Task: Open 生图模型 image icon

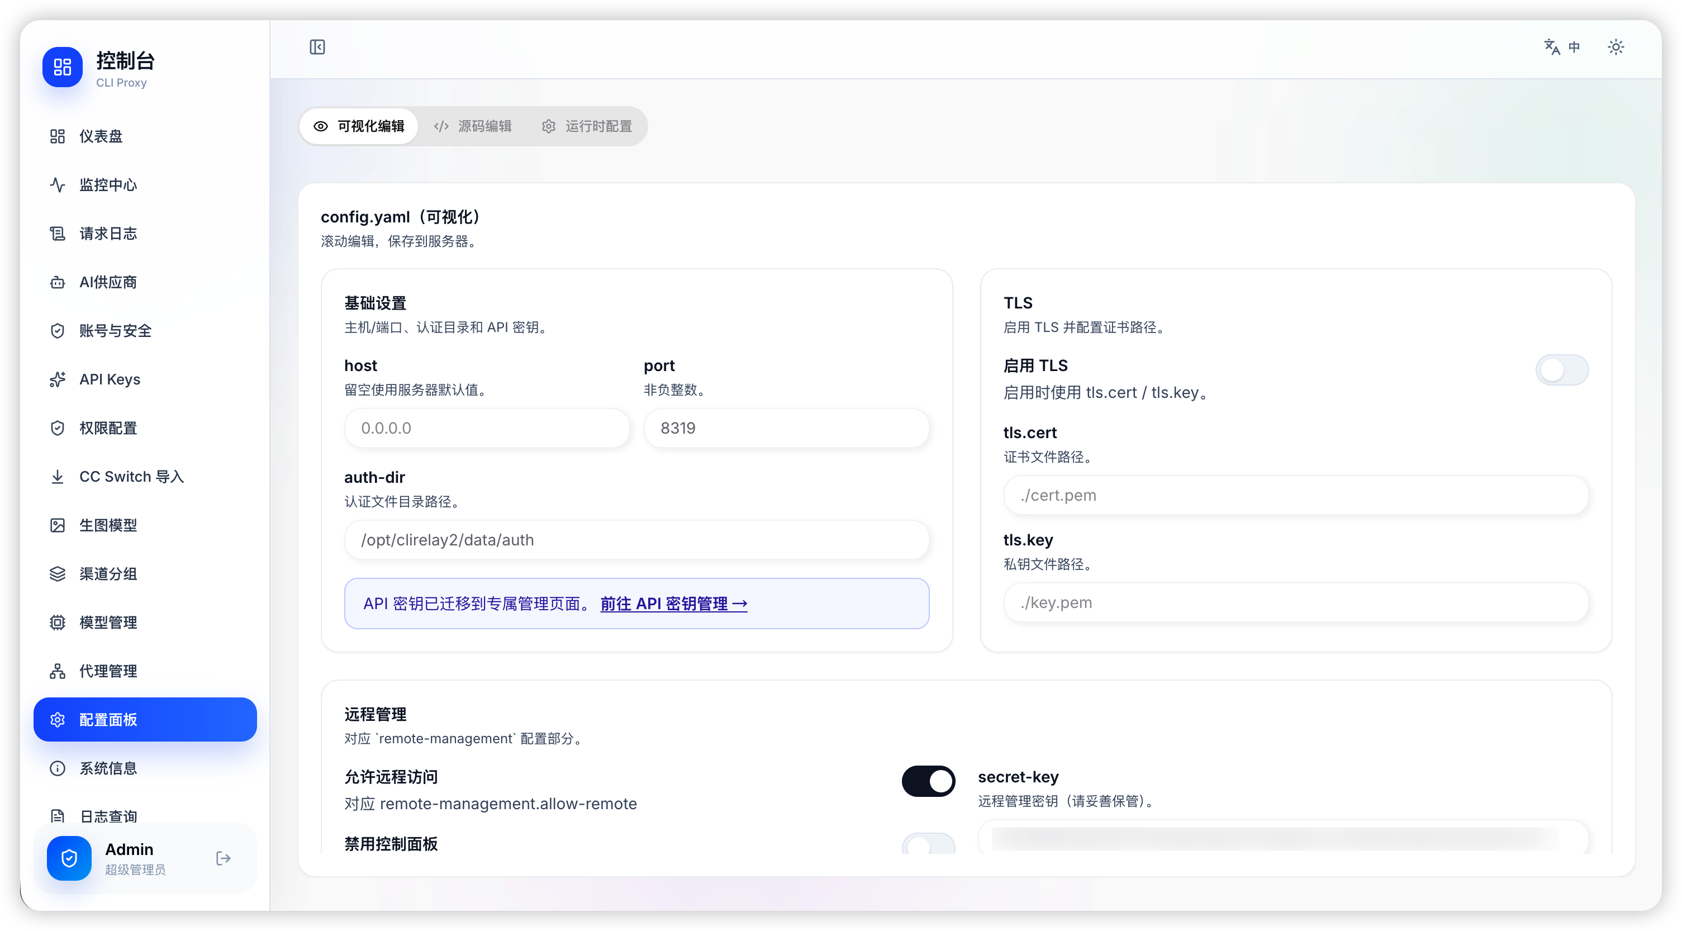Action: point(58,525)
